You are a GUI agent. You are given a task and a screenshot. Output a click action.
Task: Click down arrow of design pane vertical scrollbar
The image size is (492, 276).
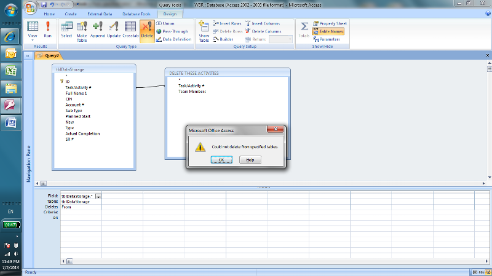pos(489,177)
